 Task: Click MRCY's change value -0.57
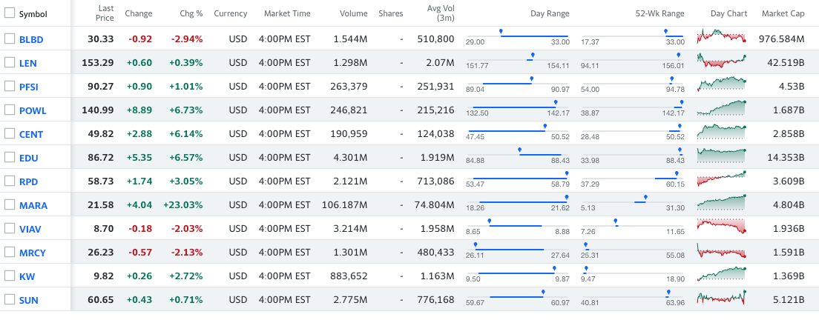pos(140,253)
